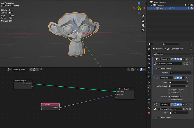Collapse the first Geometry Nodes modifier panel
Image resolution: width=194 pixels, height=128 pixels.
pos(154,59)
